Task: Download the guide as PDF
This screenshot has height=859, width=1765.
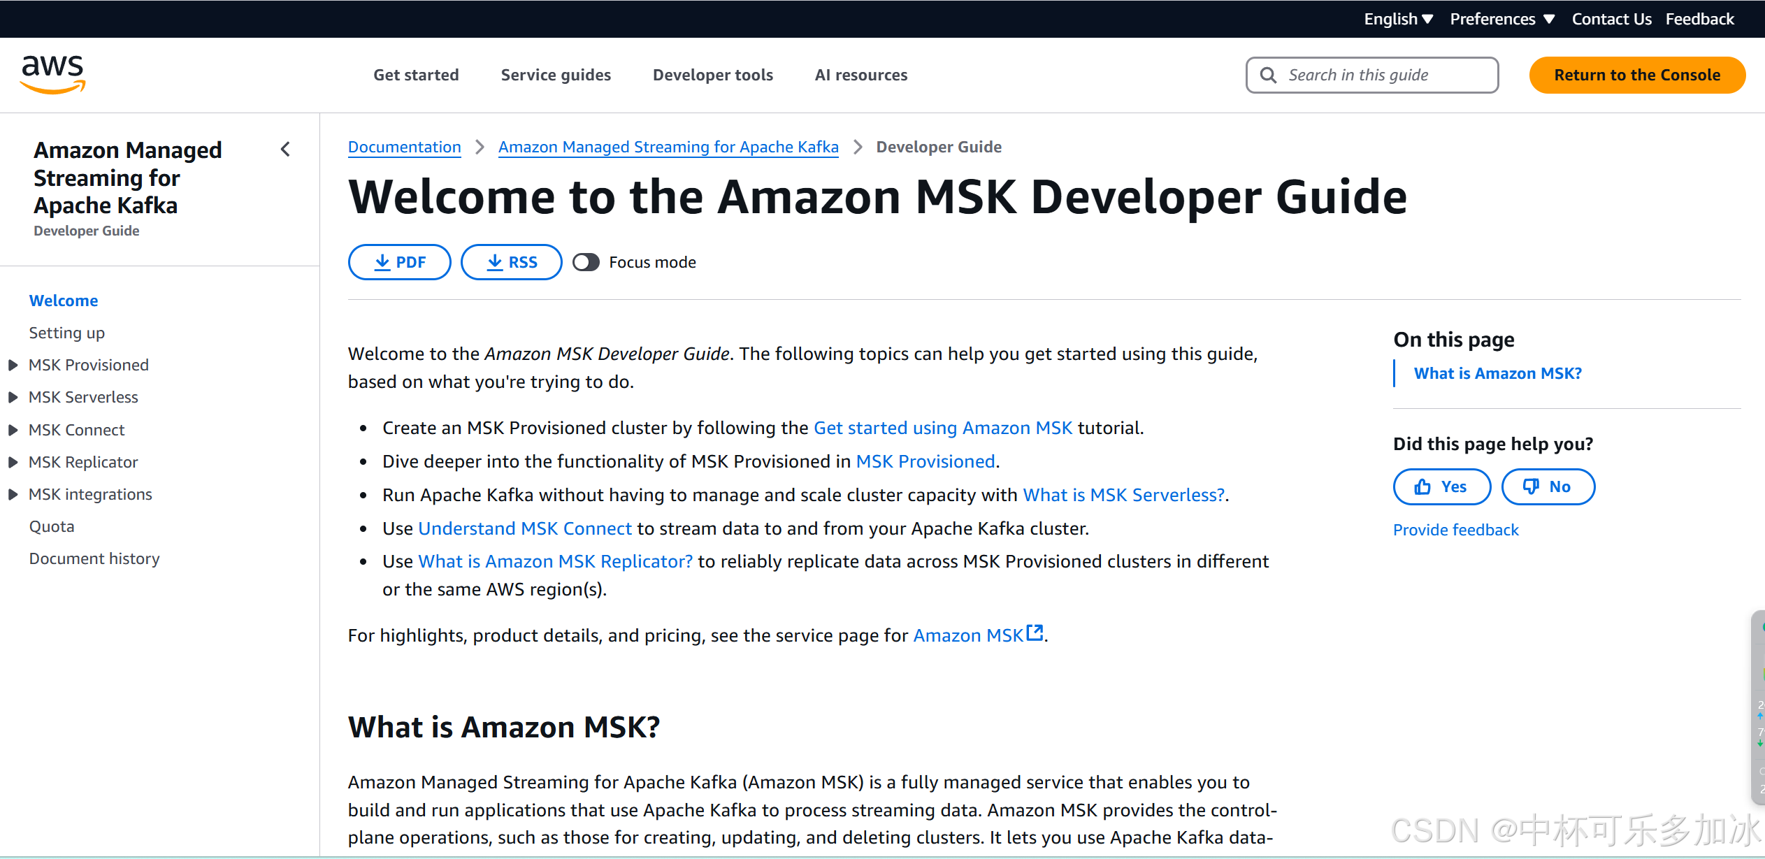Action: [399, 262]
